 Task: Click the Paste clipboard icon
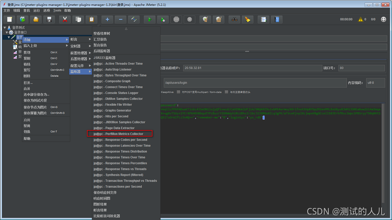tap(92, 19)
